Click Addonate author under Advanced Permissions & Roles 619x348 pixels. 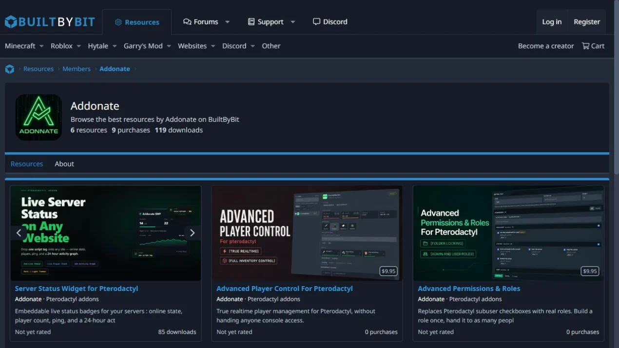click(x=431, y=299)
